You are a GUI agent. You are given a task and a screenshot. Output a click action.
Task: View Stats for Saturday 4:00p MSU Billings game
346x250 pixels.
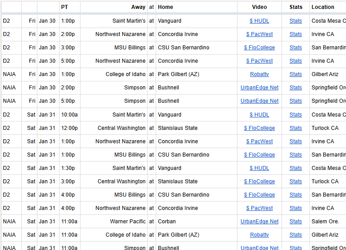point(296,195)
